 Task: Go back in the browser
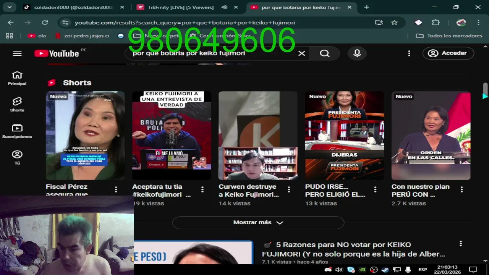pos(11,23)
